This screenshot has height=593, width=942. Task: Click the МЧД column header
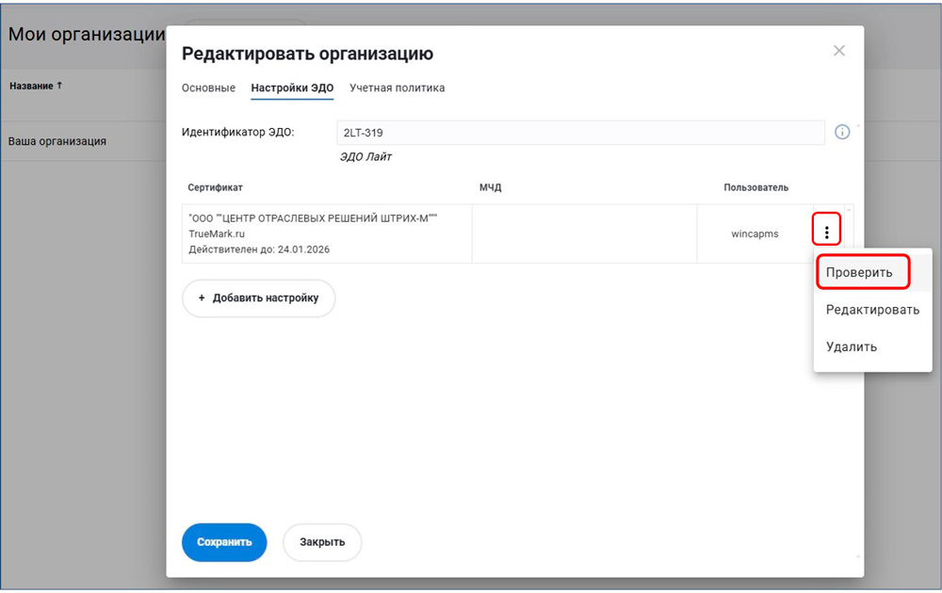tap(490, 188)
